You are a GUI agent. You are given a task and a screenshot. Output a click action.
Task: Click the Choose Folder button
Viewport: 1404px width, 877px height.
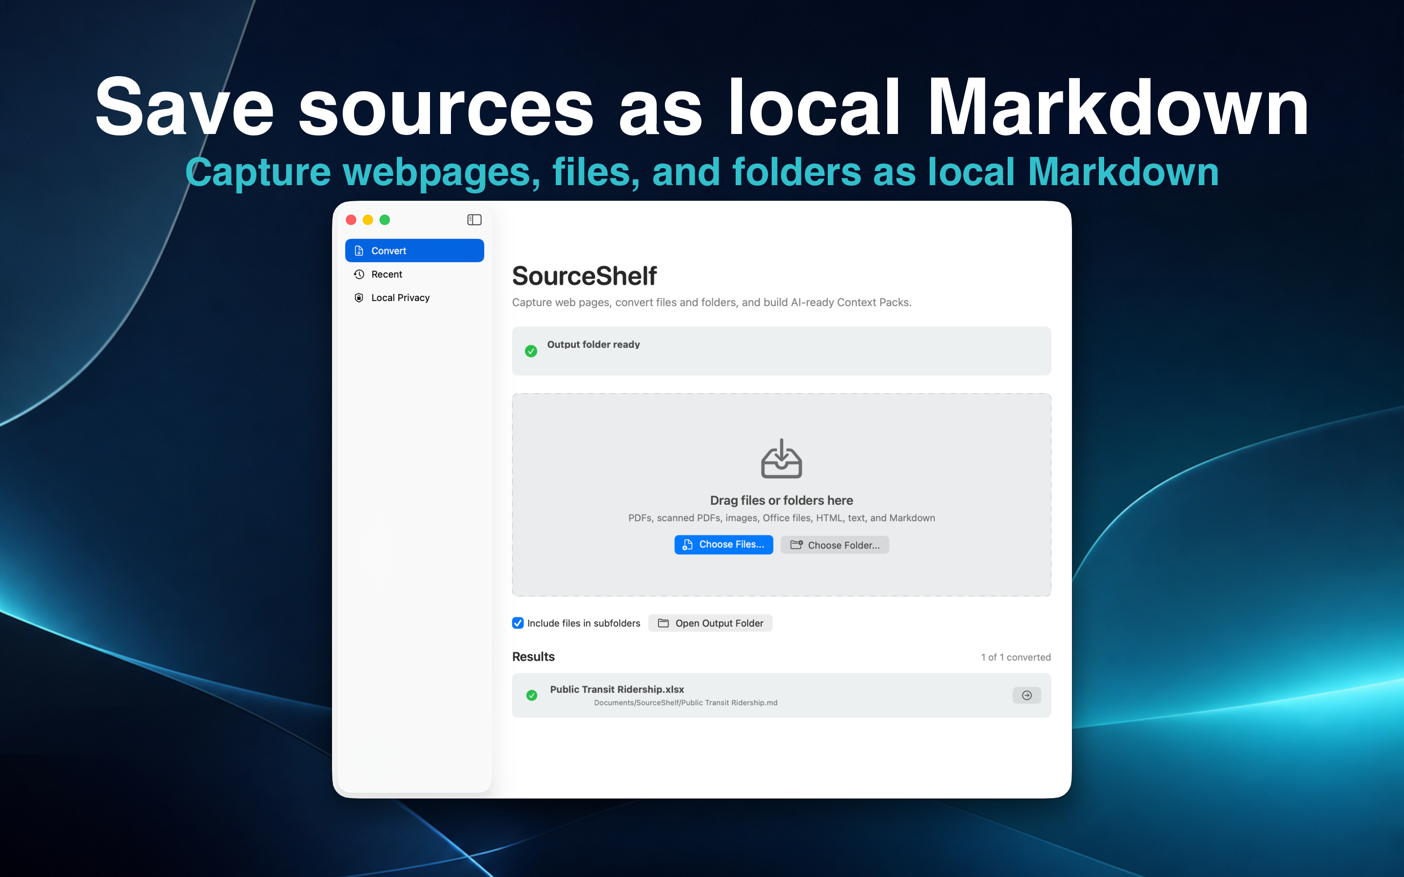coord(834,545)
